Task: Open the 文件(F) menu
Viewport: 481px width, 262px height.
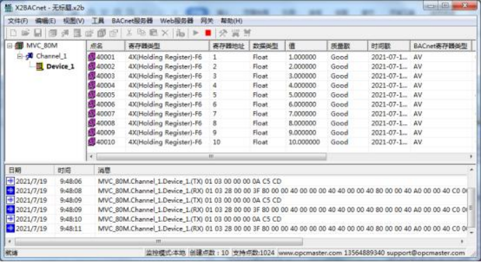Action: [x=18, y=21]
